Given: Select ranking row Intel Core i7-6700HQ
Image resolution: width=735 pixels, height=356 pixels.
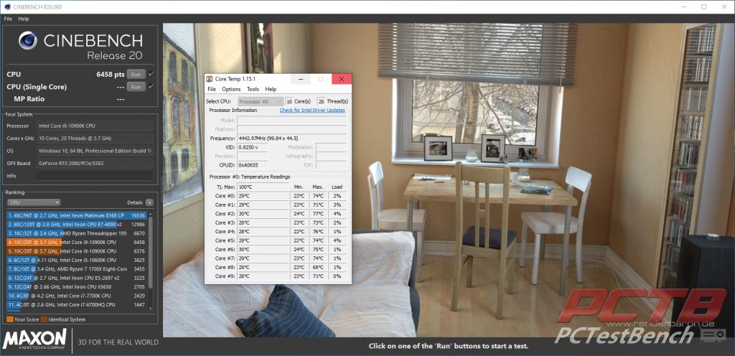Looking at the screenshot, I should [77, 304].
